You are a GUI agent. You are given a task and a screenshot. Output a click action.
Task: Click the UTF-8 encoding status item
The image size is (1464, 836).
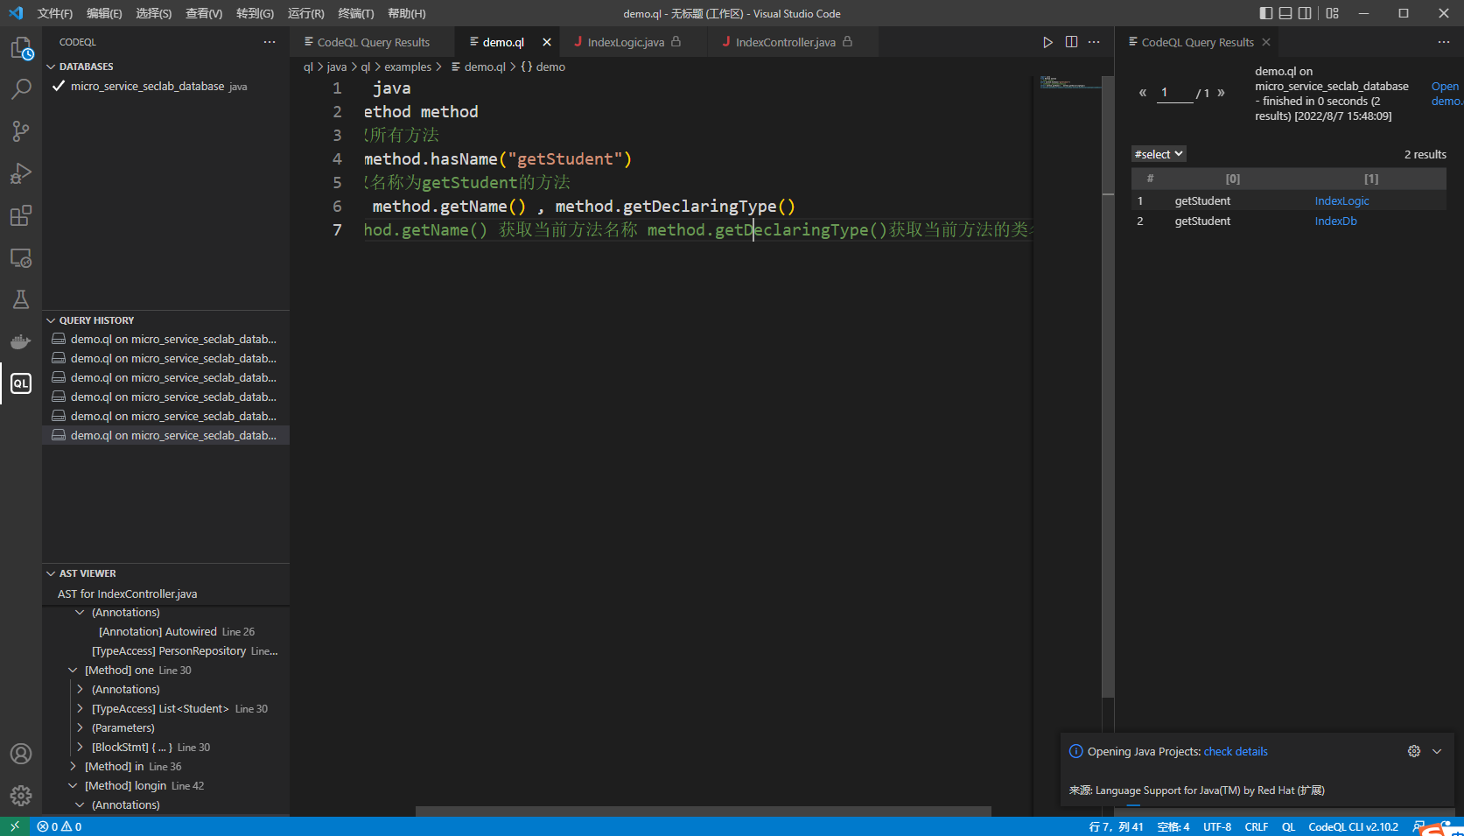tap(1217, 826)
